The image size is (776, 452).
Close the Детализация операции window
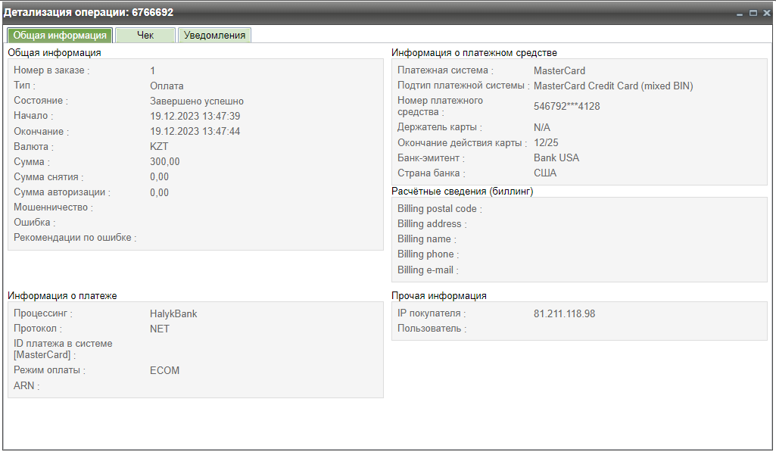765,13
